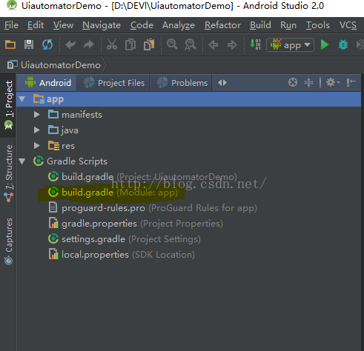Open the File menu
This screenshot has height=351, width=364.
[x=11, y=25]
